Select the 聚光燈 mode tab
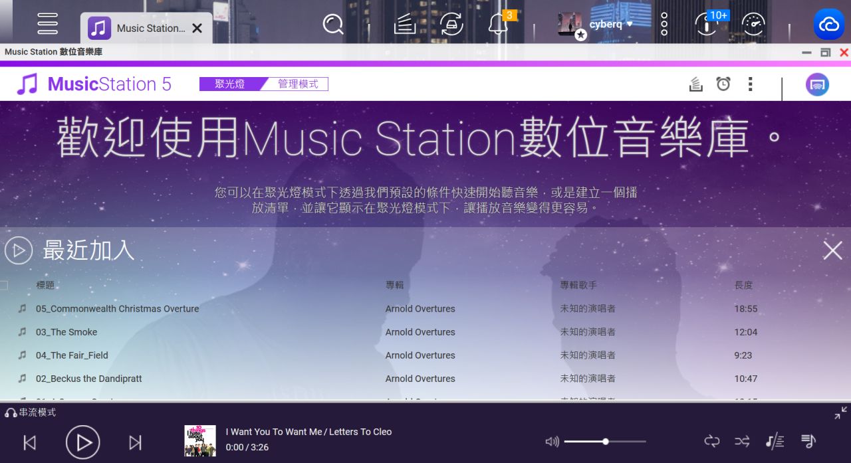The image size is (851, 463). pos(229,84)
